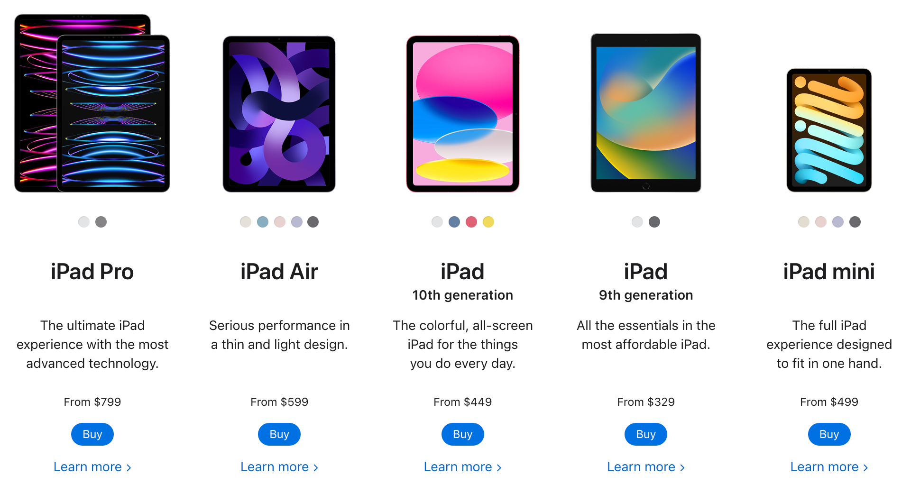920x494 pixels.
Task: Open the pink iPad 10th generation image
Action: 463,114
